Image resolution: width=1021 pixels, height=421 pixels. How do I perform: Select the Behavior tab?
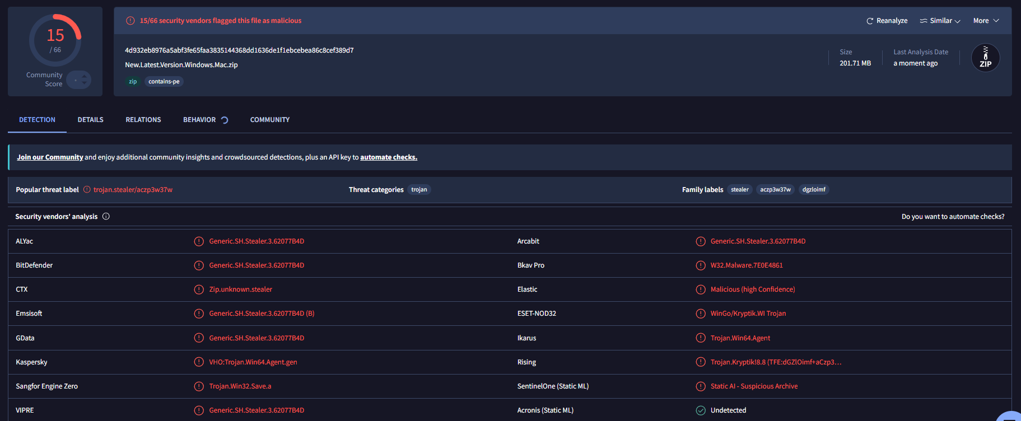(199, 120)
